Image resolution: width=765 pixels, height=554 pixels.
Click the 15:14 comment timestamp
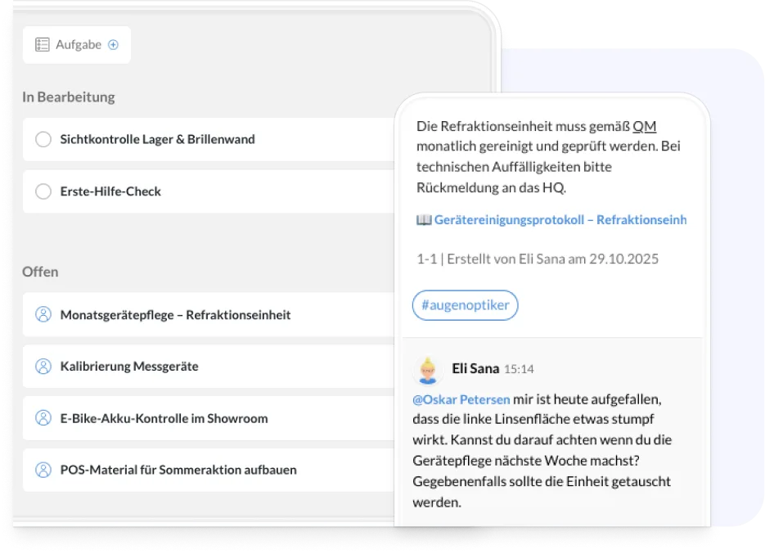point(519,369)
